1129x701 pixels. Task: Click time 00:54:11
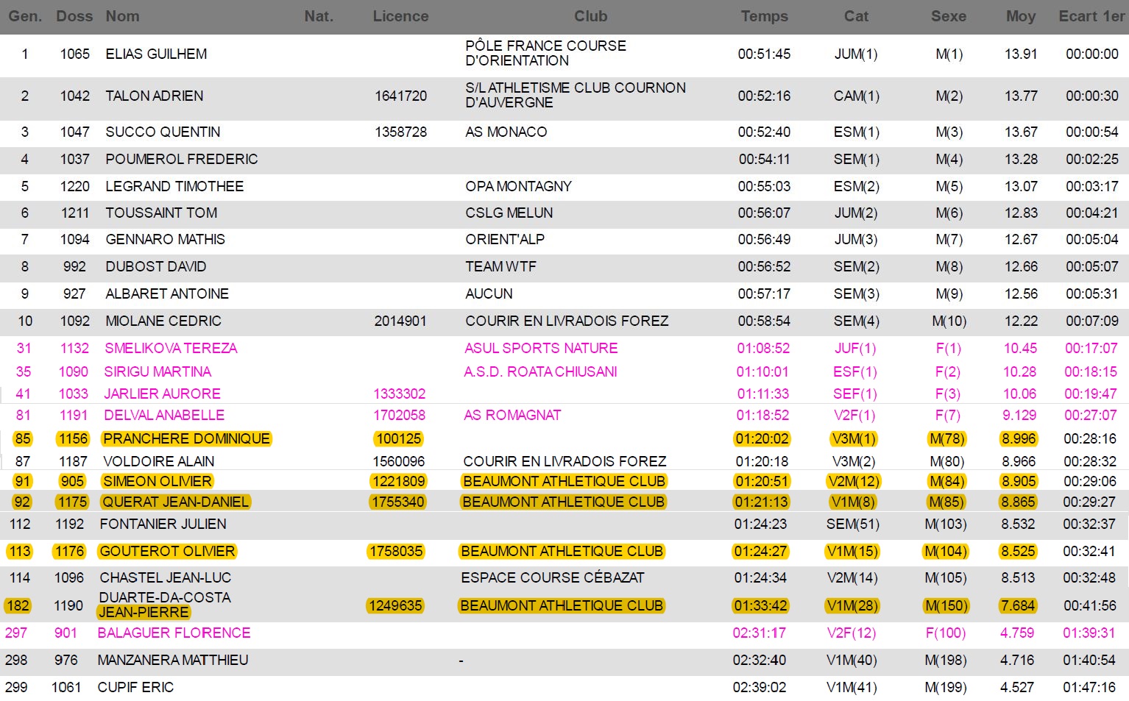click(765, 159)
